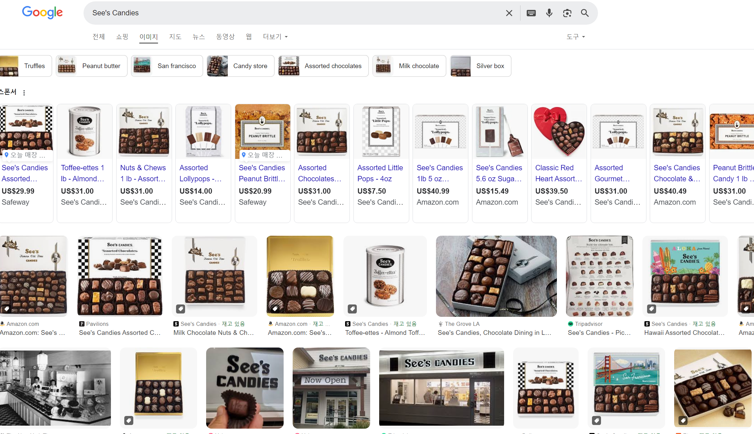The width and height of the screenshot is (754, 434).
Task: Switch to the 지도 tab
Action: (x=175, y=37)
